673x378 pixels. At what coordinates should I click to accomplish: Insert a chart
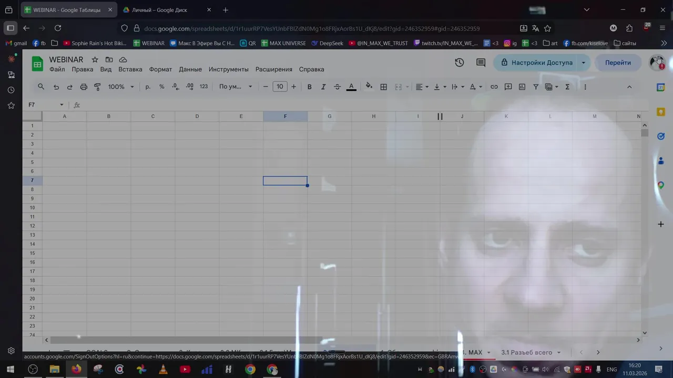coord(522,87)
